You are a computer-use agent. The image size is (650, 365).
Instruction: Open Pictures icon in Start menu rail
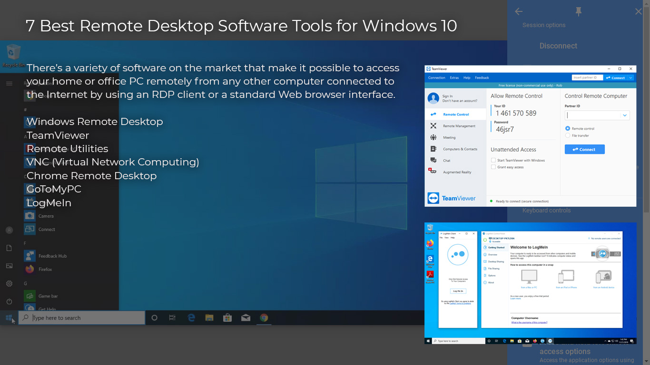click(9, 266)
